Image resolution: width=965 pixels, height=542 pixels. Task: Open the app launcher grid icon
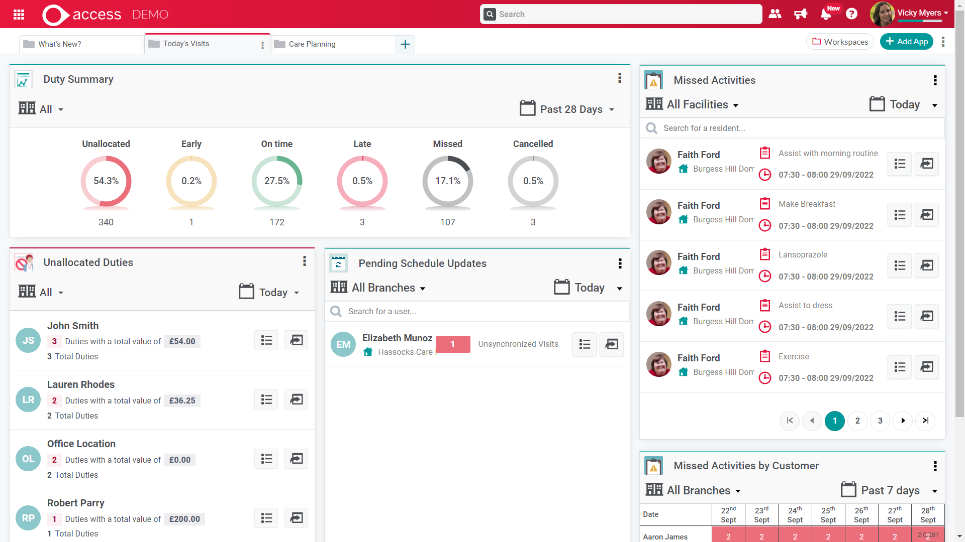click(x=19, y=15)
